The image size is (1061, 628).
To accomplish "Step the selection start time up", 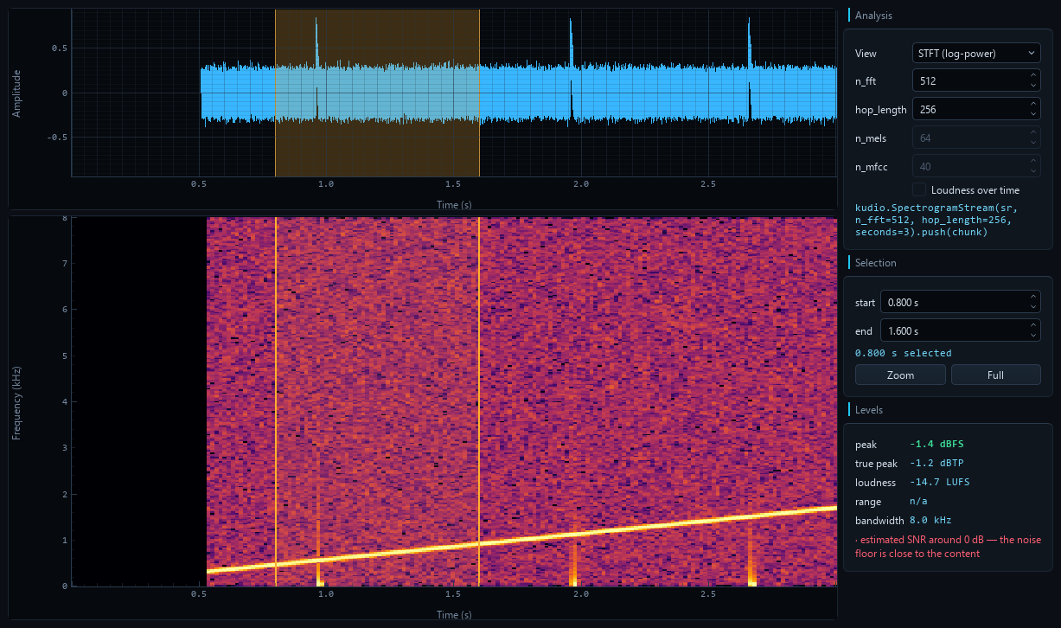I will point(1033,297).
